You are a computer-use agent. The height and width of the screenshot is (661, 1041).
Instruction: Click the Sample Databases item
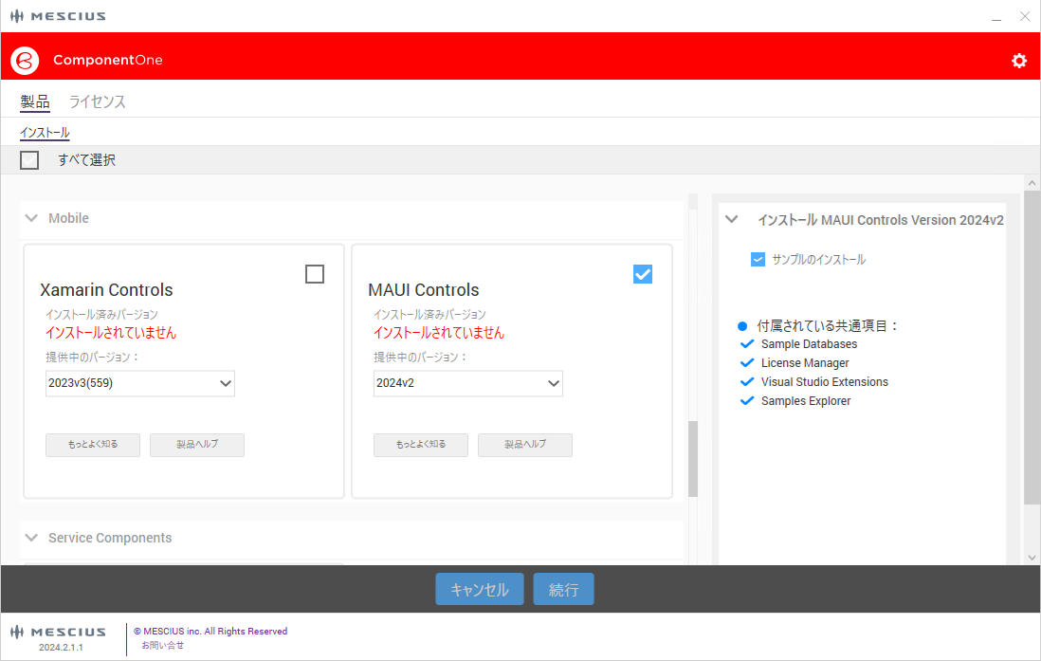point(809,344)
